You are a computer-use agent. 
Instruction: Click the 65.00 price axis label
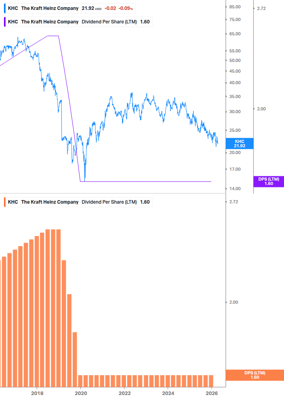pyautogui.click(x=235, y=34)
